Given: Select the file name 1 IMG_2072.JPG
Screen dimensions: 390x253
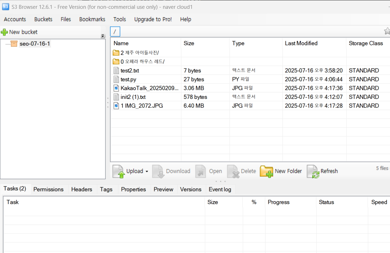Looking at the screenshot, I should click(142, 106).
